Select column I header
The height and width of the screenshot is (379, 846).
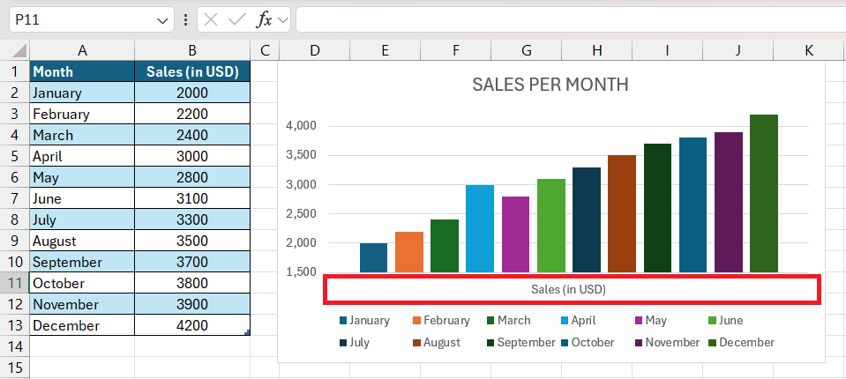click(x=668, y=50)
